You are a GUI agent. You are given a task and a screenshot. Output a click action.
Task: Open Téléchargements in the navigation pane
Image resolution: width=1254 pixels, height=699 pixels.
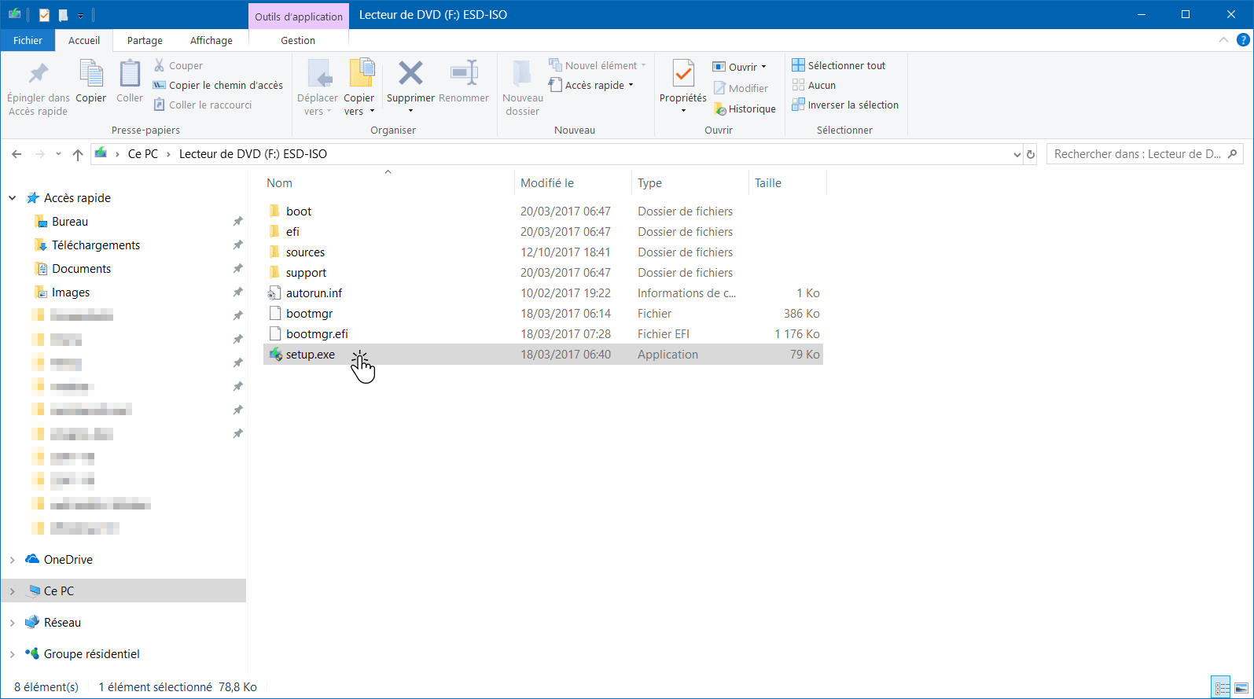point(96,245)
